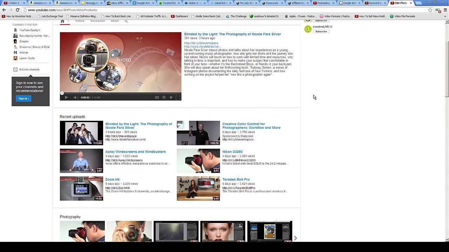This screenshot has width=449, height=252.
Task: Open Shaaanxo Beauty & Style channel
Action: 32,47
